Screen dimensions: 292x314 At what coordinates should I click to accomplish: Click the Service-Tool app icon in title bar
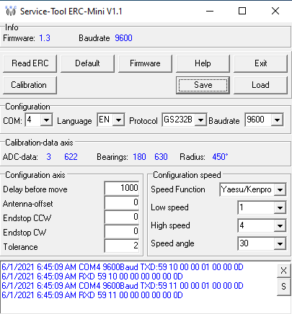(x=11, y=11)
